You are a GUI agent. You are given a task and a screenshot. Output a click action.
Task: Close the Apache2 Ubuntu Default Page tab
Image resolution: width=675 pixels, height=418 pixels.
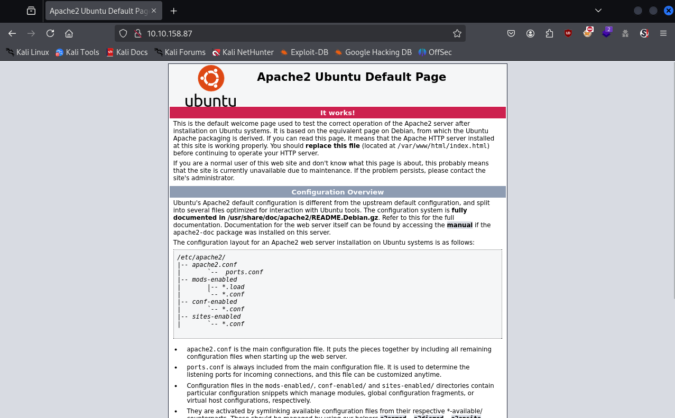click(x=153, y=11)
